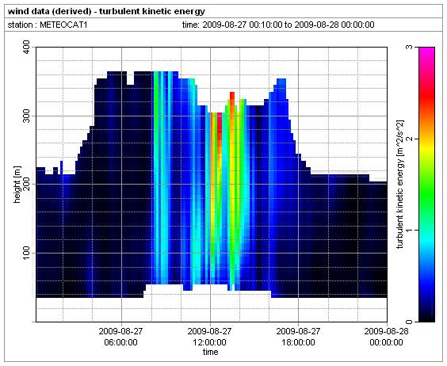
Task: Click the colorbar '2' scale label
Action: point(409,139)
